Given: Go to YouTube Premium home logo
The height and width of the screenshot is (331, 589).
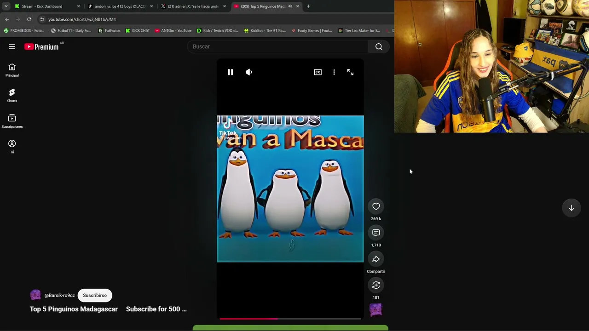Looking at the screenshot, I should click(x=42, y=46).
